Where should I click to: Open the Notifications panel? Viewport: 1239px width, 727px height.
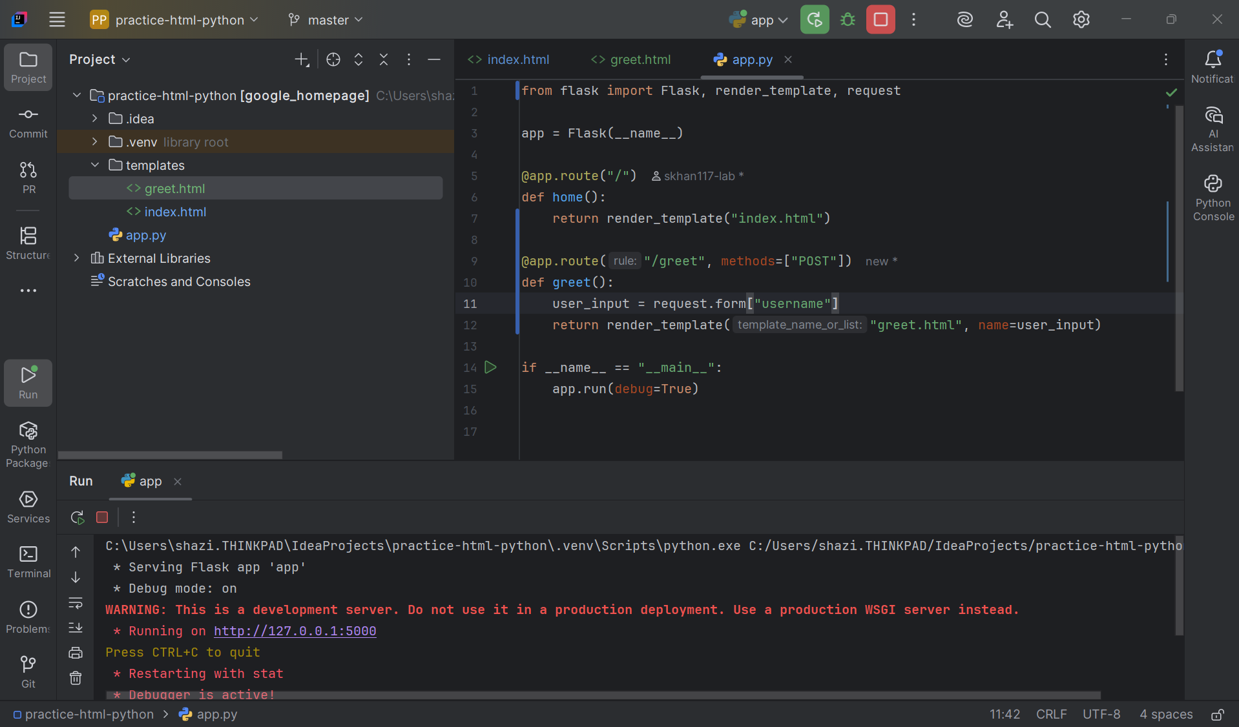click(x=1213, y=67)
